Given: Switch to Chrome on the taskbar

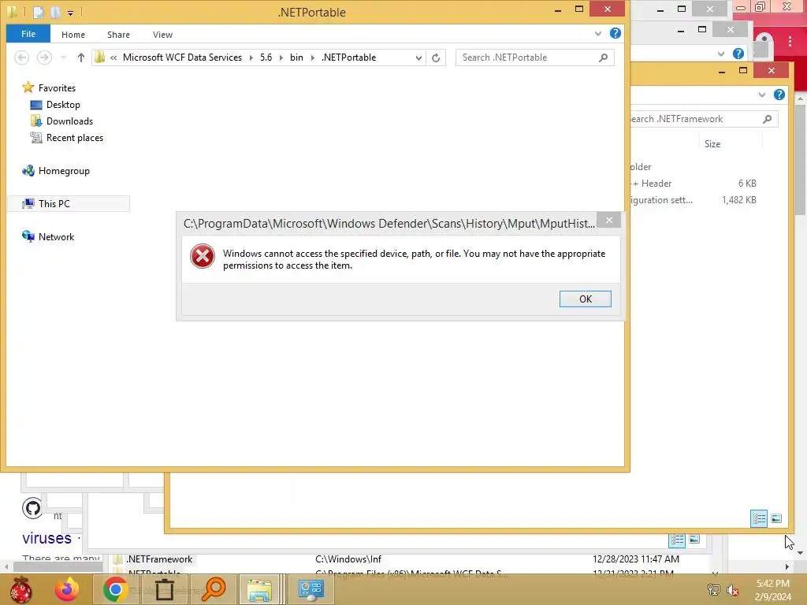Looking at the screenshot, I should (115, 589).
